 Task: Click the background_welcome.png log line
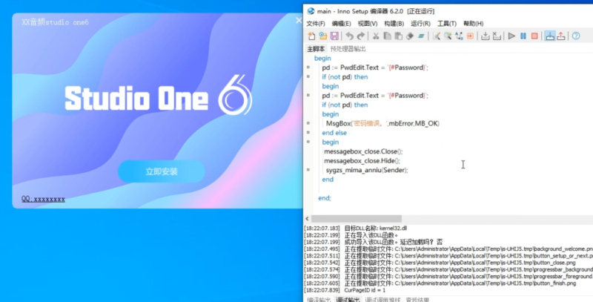[x=448, y=249]
